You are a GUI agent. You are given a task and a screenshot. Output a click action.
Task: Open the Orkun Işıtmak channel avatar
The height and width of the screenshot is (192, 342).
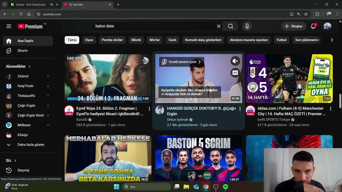pyautogui.click(x=160, y=110)
